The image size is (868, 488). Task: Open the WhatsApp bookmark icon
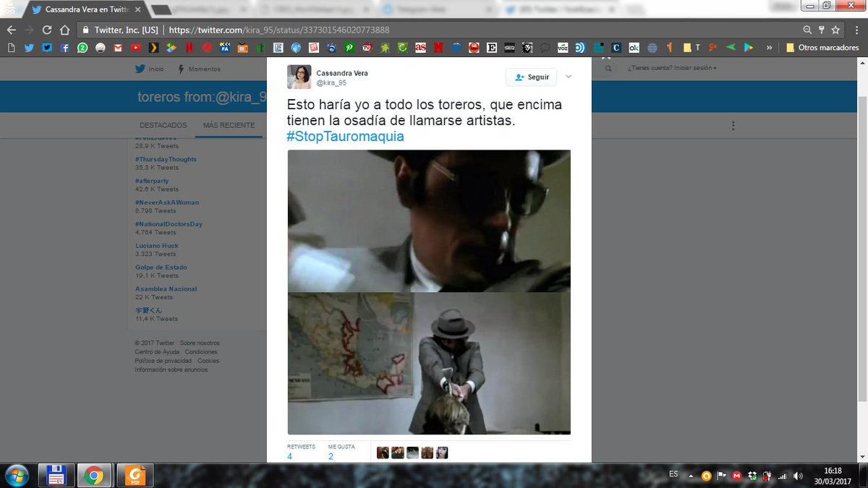(82, 48)
